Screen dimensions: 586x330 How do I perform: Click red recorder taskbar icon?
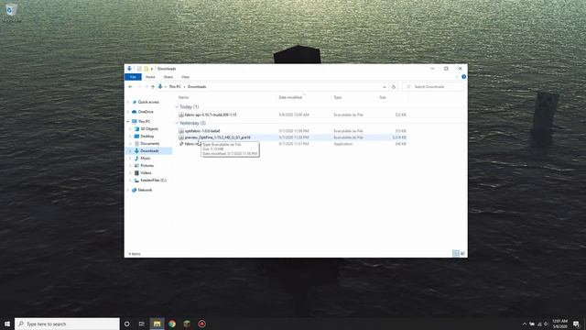coord(201,324)
